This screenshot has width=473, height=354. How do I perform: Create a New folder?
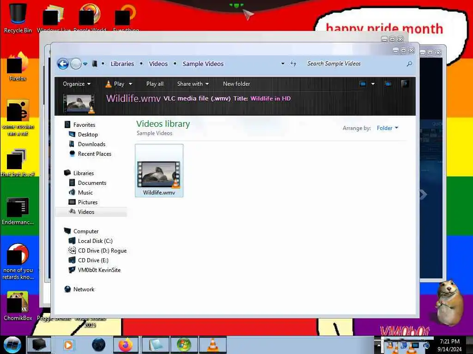[236, 84]
